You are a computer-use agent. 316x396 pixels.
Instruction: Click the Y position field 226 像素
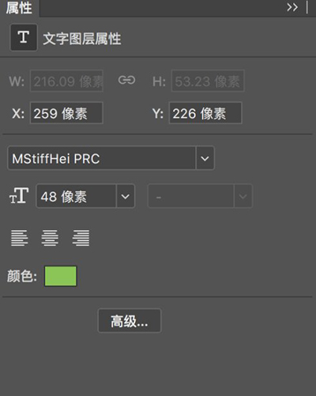[x=205, y=113]
